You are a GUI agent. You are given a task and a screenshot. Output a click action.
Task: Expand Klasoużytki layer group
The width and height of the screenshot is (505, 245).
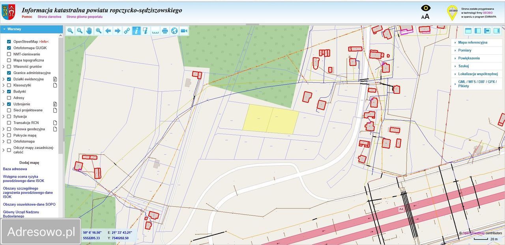click(x=3, y=85)
